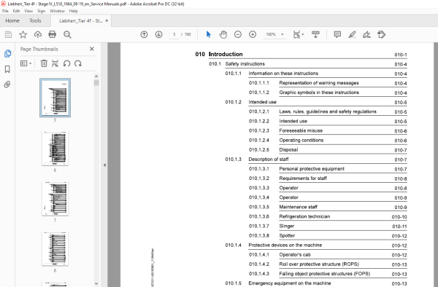Zoom out with minus icon
The width and height of the screenshot is (438, 287).
238,34
